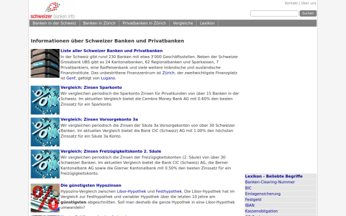Open Banken-Clearing-Nummer lexicon entry
The height and width of the screenshot is (216, 346).
(x=270, y=182)
